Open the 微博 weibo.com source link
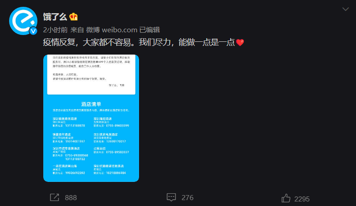The width and height of the screenshot is (356, 206). (112, 30)
